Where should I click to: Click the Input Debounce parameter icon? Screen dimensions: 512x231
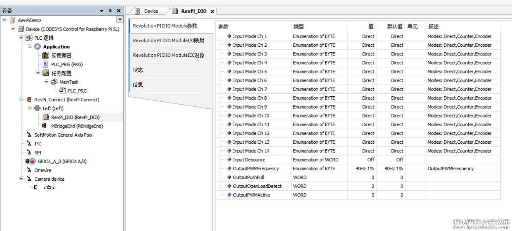[x=229, y=160]
